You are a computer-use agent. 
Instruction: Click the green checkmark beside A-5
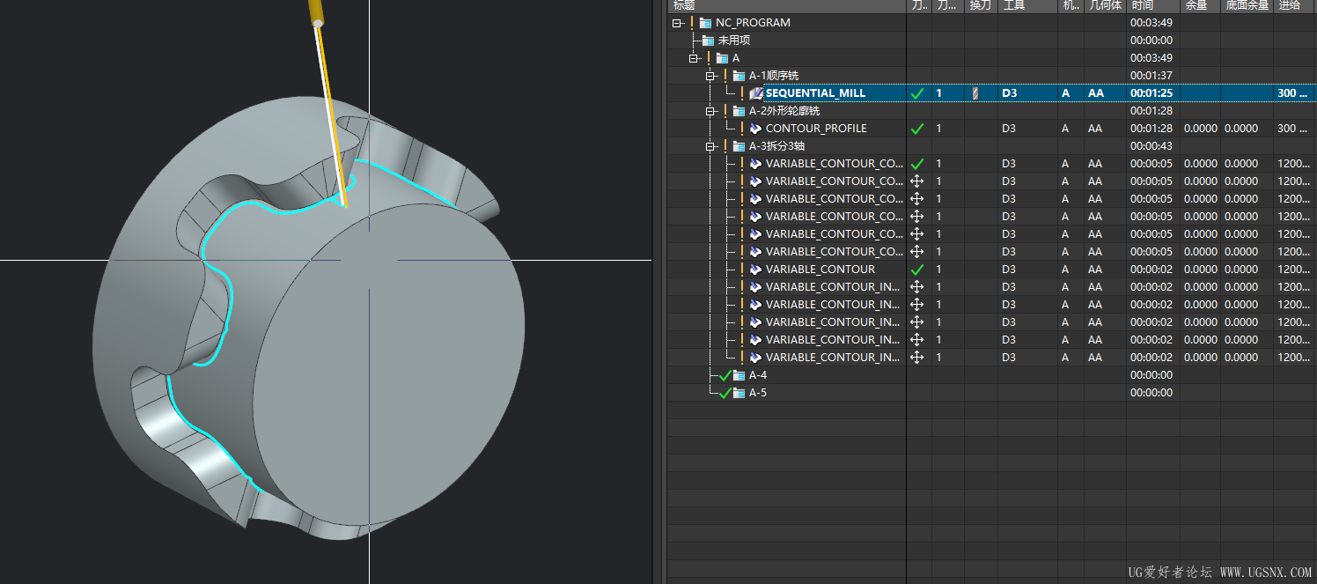[725, 393]
